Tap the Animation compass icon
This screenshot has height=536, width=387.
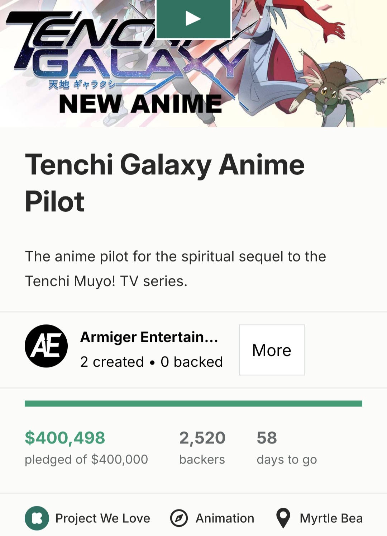pos(179,518)
